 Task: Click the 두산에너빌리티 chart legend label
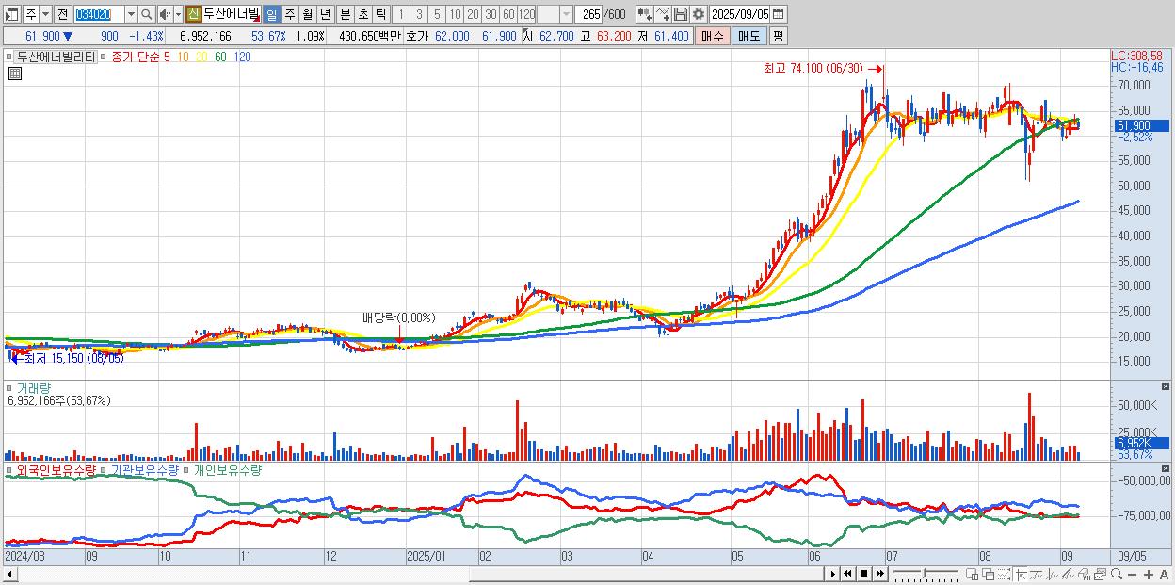[x=56, y=57]
